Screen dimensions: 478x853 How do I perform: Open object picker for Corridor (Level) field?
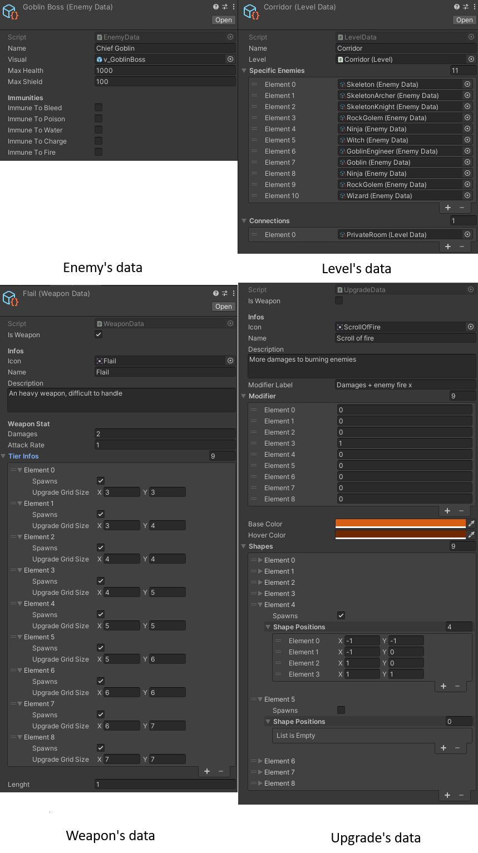tap(471, 59)
